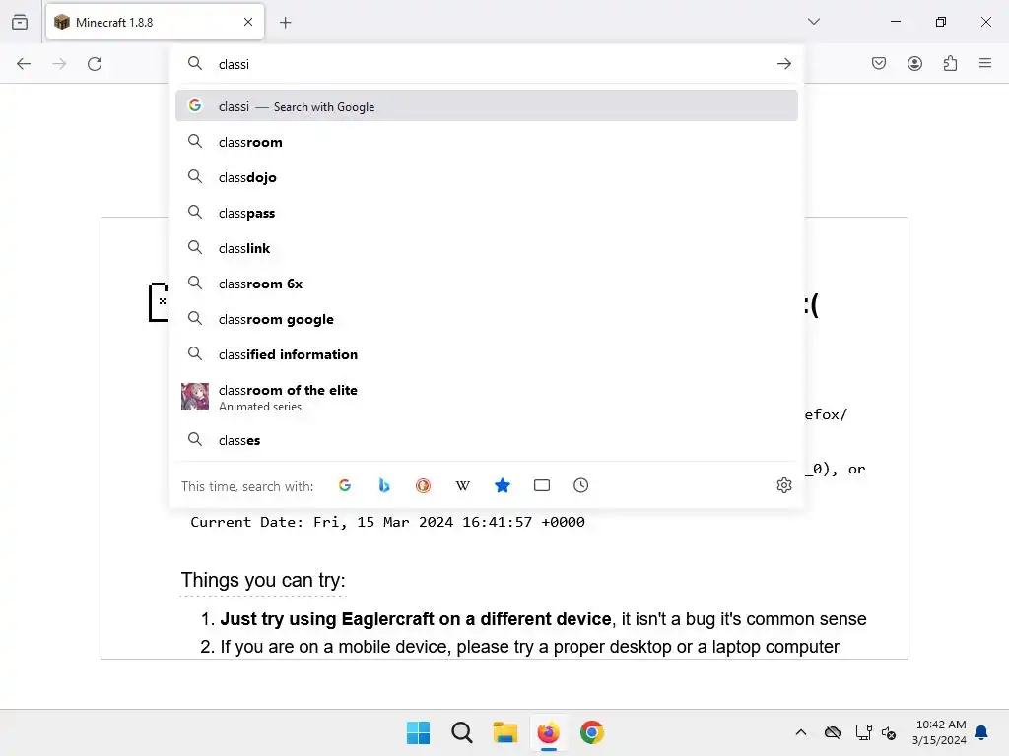Search this time with Bing icon
Image resolution: width=1009 pixels, height=756 pixels.
(x=384, y=486)
